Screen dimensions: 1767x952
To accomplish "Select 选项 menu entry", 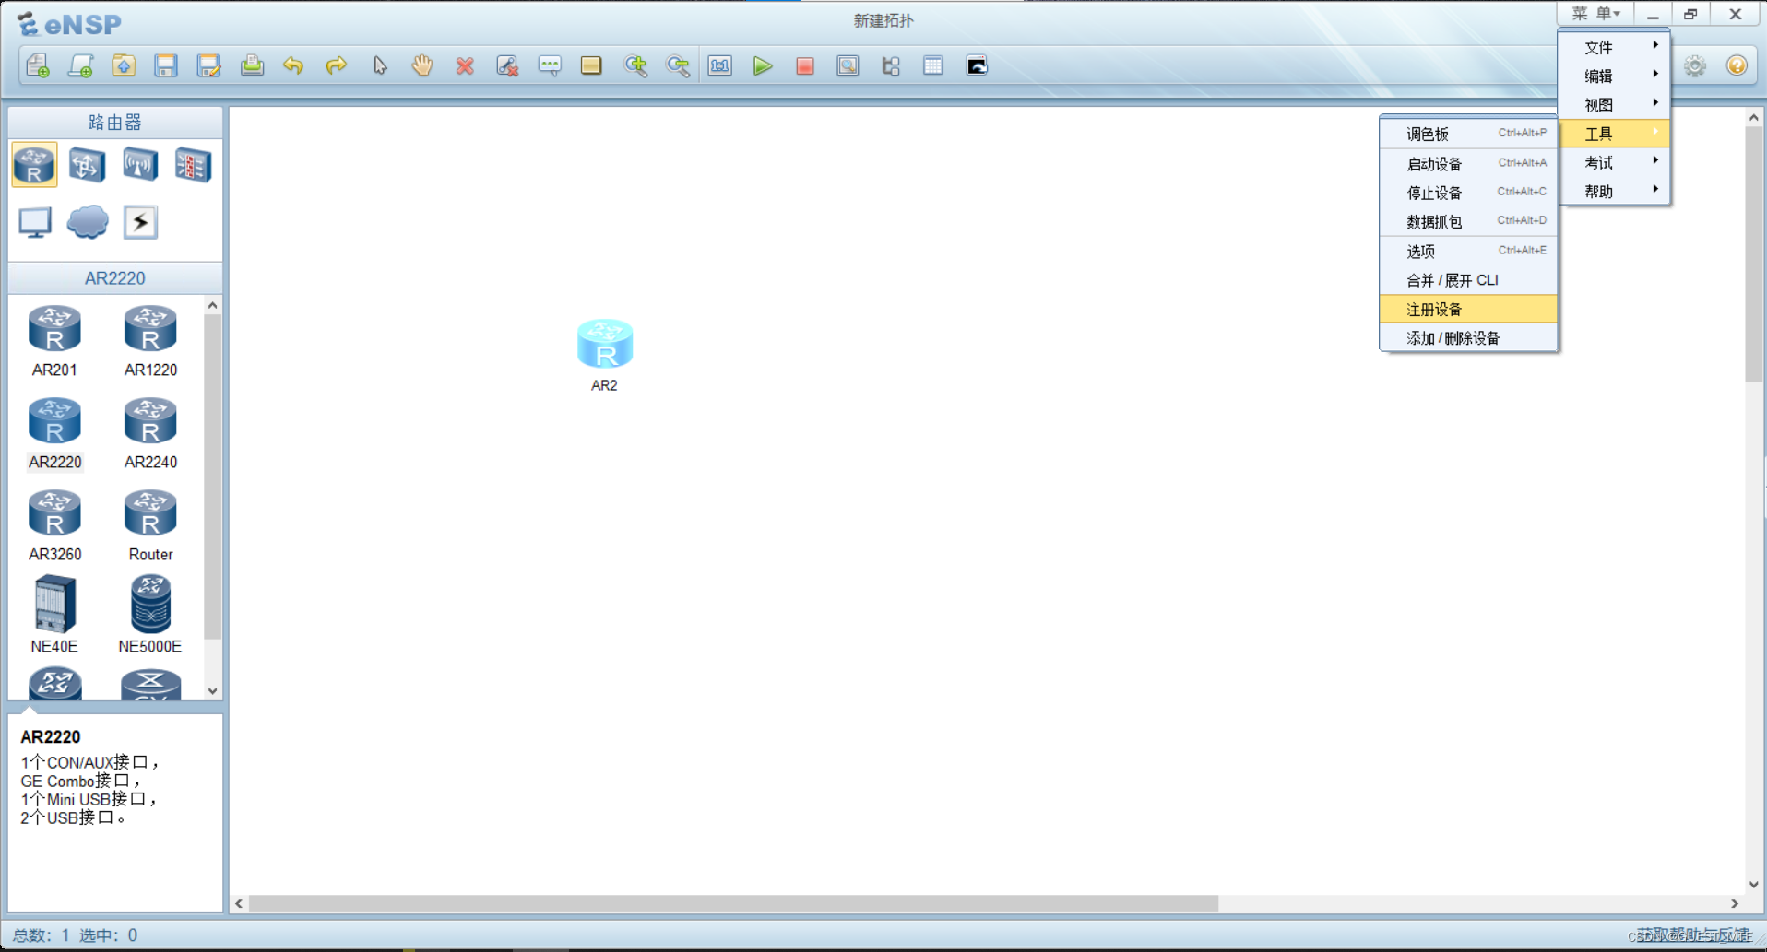I will pos(1468,251).
